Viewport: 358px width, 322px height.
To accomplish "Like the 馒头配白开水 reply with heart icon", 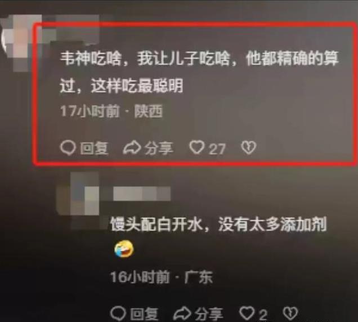I will [247, 313].
